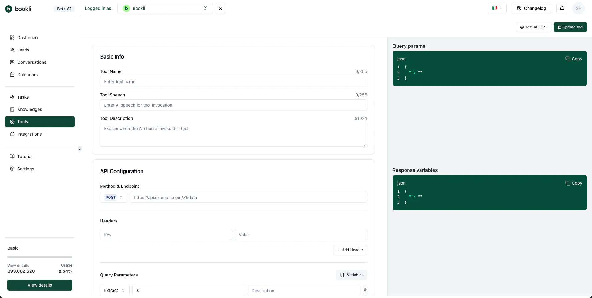The width and height of the screenshot is (592, 298).
Task: Click the Response variables heading
Action: click(415, 170)
